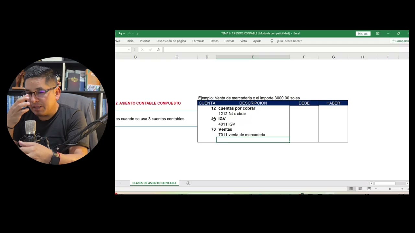This screenshot has width=415, height=233.
Task: Open the Ribbon Display Options icon
Action: click(x=378, y=34)
